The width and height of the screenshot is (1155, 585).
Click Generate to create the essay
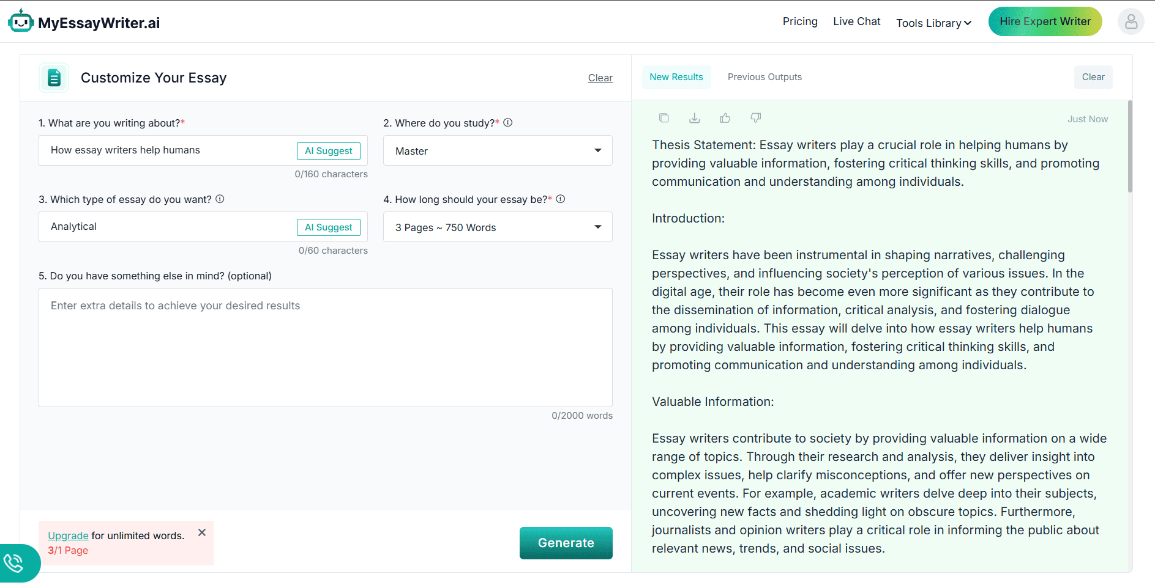pyautogui.click(x=566, y=543)
